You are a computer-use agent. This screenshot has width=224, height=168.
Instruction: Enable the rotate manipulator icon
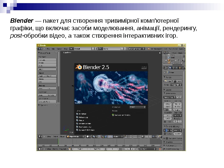pos(109,137)
